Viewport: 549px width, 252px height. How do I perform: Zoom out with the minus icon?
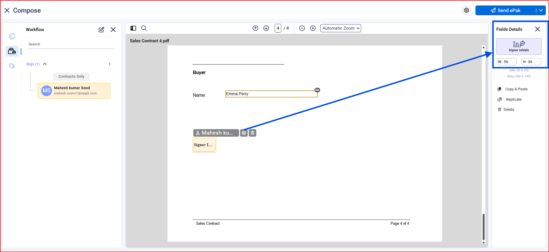click(x=302, y=28)
